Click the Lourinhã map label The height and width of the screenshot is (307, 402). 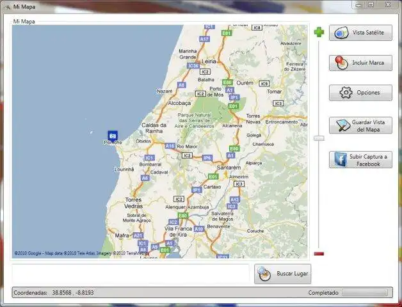[x=124, y=169]
